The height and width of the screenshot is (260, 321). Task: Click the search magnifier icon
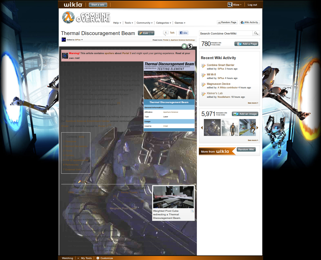(256, 33)
